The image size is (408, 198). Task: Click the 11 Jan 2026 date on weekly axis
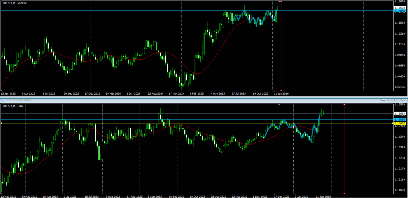tap(281, 94)
